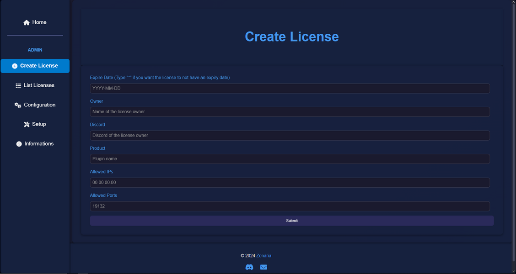
Task: Go to the Configuration page
Action: (x=39, y=105)
